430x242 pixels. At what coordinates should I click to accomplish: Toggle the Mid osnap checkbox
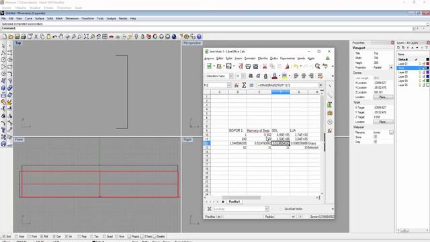tap(42, 236)
